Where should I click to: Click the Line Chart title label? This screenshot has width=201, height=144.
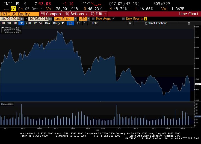[x=189, y=14]
